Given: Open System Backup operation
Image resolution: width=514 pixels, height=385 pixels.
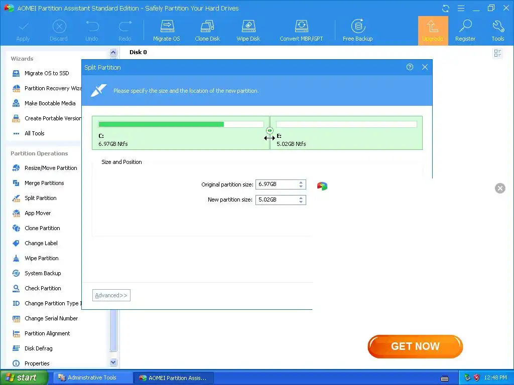Looking at the screenshot, I should tap(37, 273).
